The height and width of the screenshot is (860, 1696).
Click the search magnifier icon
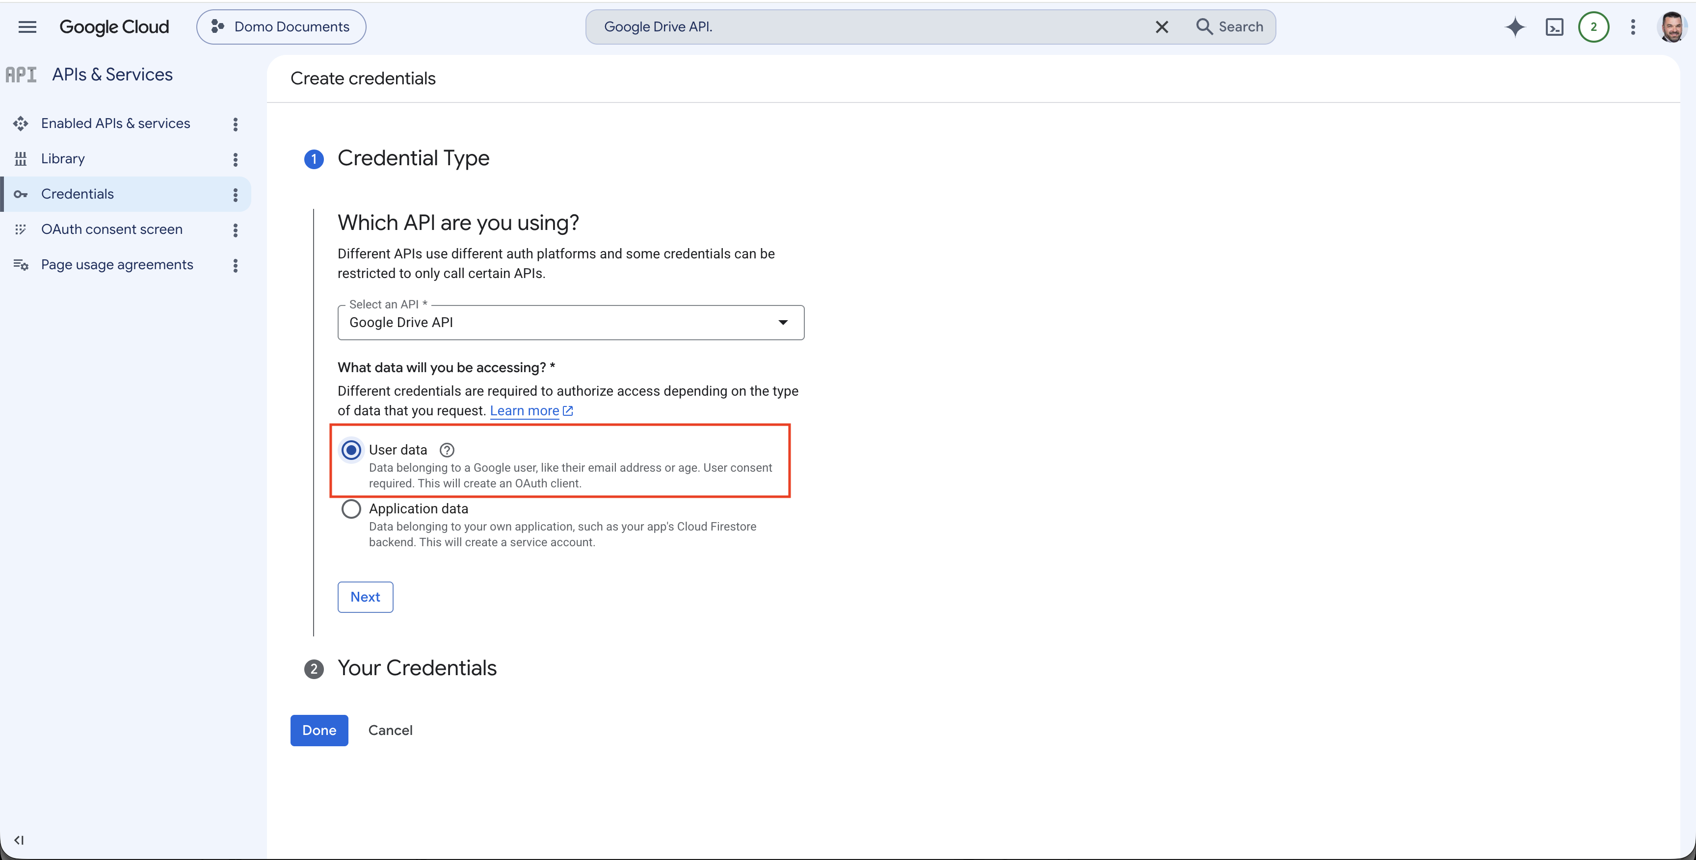click(1204, 27)
